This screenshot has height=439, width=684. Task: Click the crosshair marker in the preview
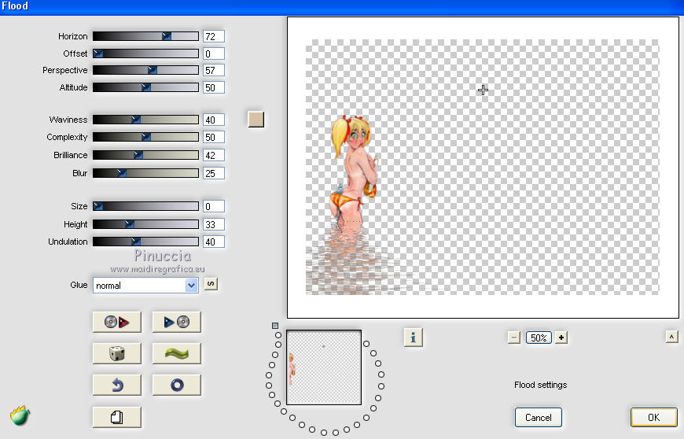[x=483, y=90]
